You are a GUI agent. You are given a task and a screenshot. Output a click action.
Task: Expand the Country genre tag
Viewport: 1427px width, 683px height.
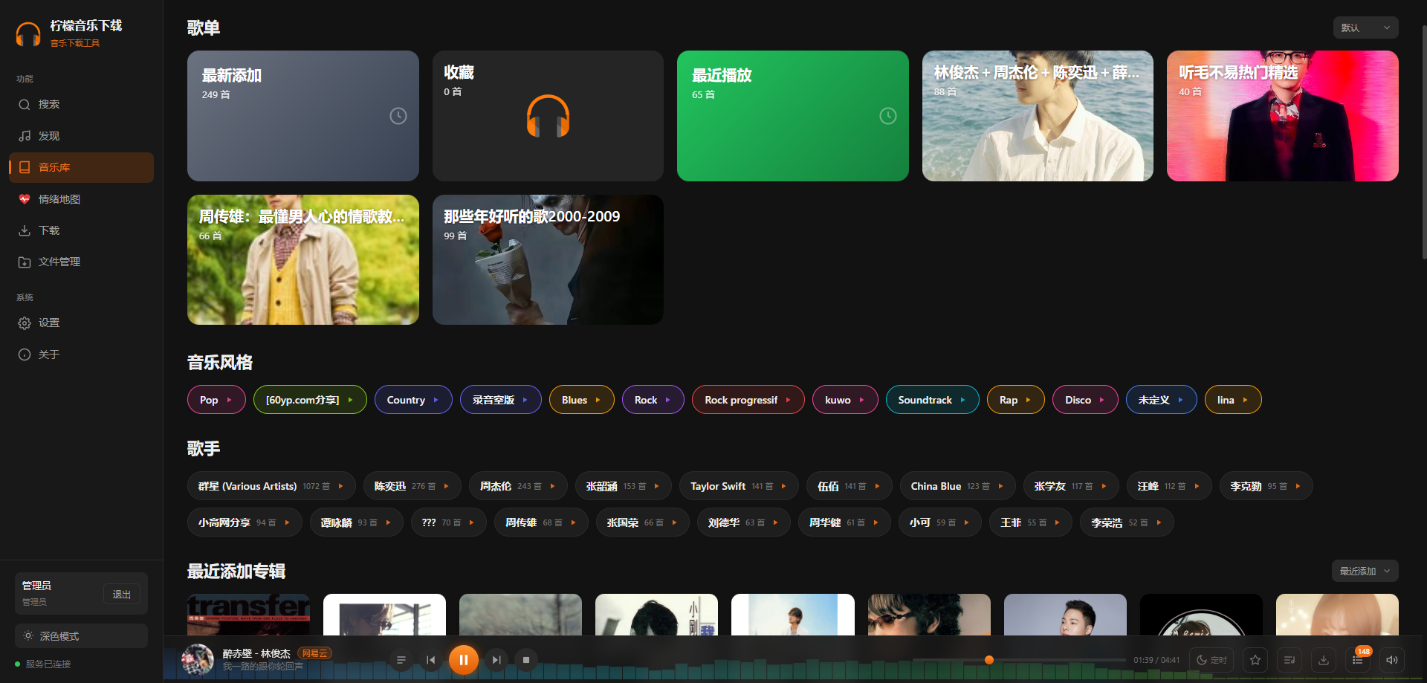(413, 400)
